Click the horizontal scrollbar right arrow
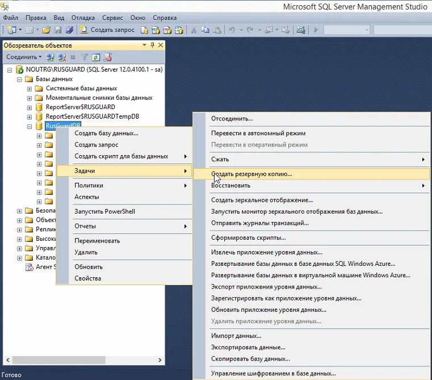This screenshot has height=380, width=432. [160, 360]
